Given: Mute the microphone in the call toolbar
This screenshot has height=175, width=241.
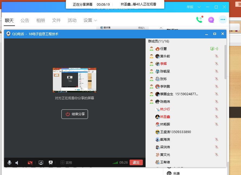Looking at the screenshot, I should [x=9, y=163].
